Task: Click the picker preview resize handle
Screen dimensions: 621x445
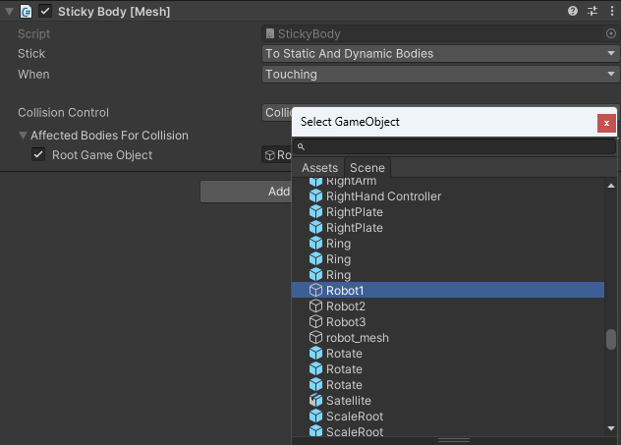Action: tap(454, 440)
